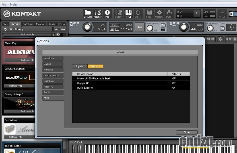237x153 pixels.
Task: Toggle the minimized View icon
Action: click(222, 14)
